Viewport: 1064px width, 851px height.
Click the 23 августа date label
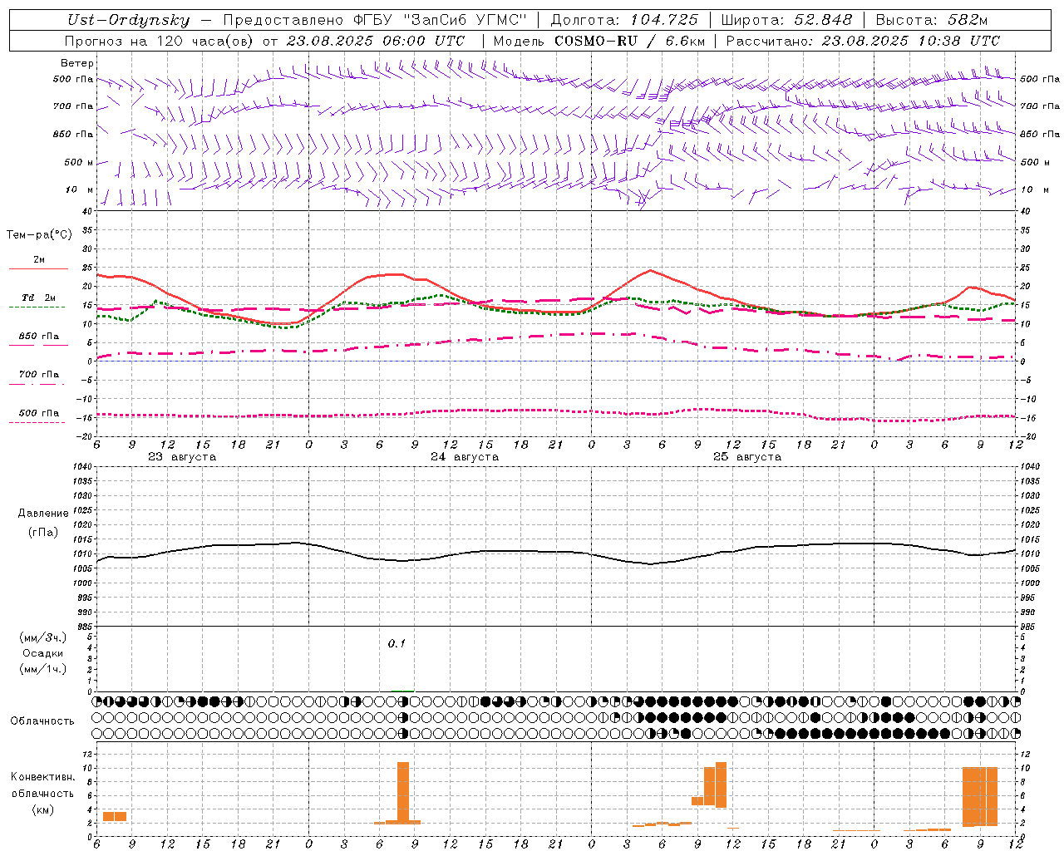point(182,457)
